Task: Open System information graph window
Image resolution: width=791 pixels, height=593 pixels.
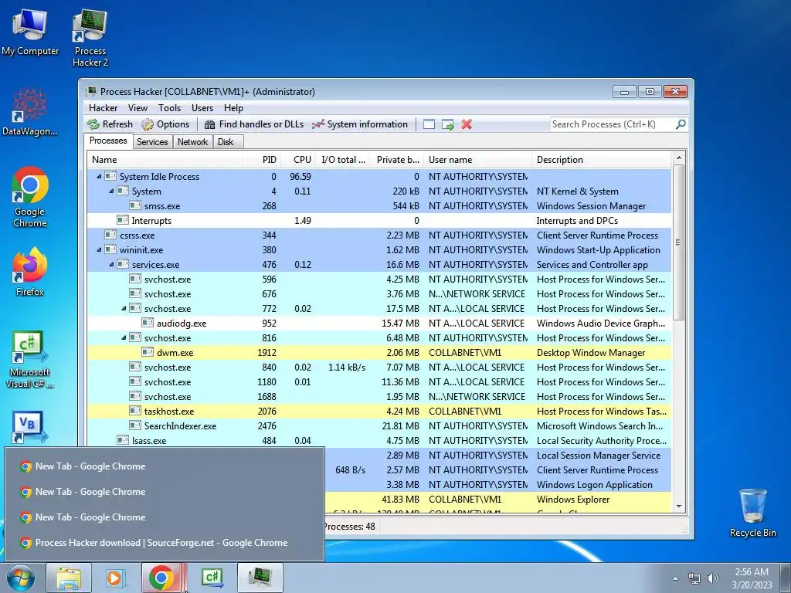Action: [x=360, y=124]
